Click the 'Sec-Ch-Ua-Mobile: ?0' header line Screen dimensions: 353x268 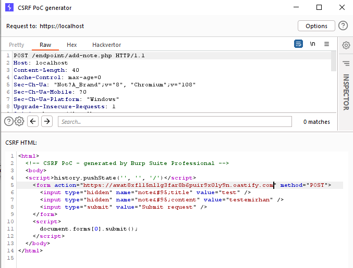point(50,92)
